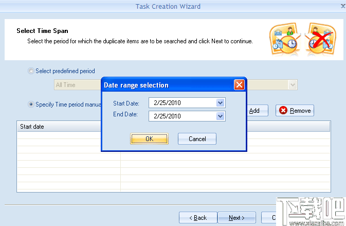Close the Date range selection dialog
Viewport: 346px width, 226px height.
coord(239,85)
